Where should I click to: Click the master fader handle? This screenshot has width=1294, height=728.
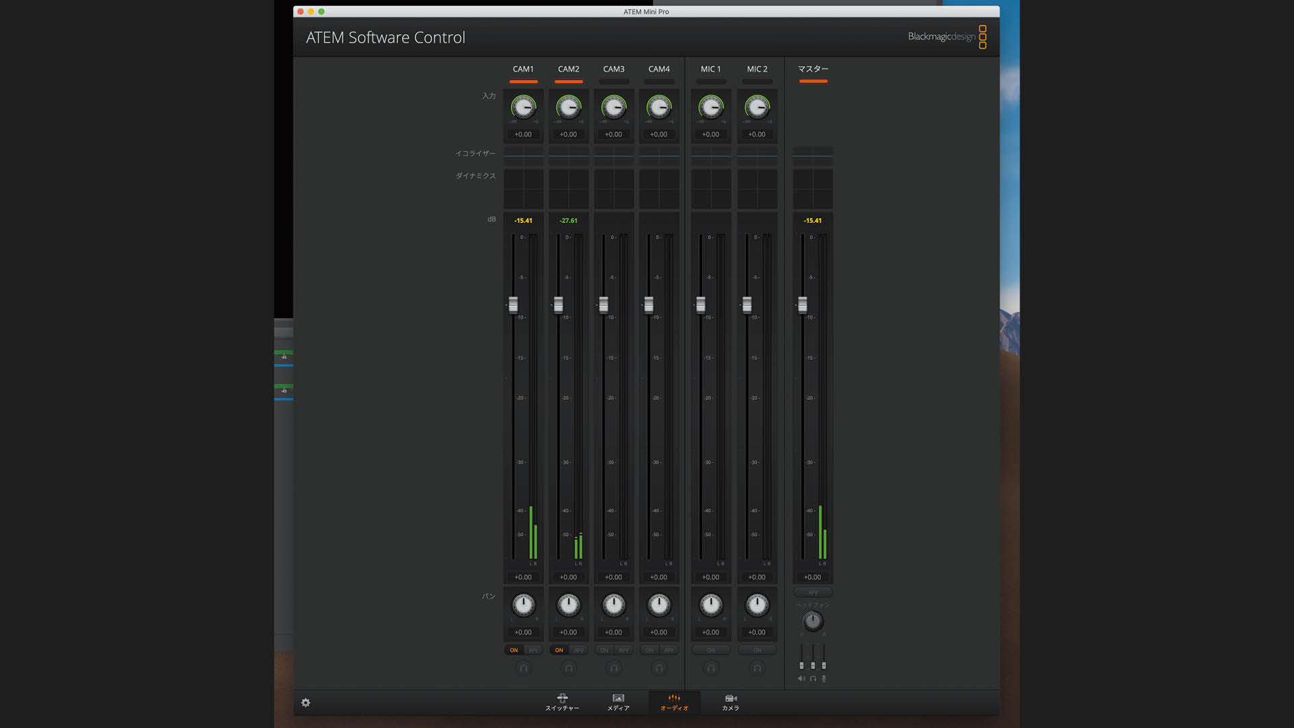pyautogui.click(x=802, y=305)
